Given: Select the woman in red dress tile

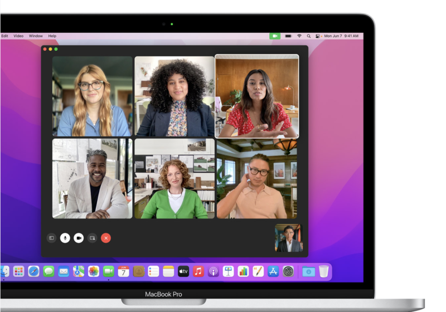Looking at the screenshot, I should point(257,96).
